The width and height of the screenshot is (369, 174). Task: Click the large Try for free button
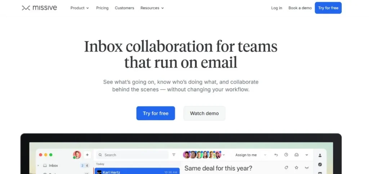pos(156,113)
